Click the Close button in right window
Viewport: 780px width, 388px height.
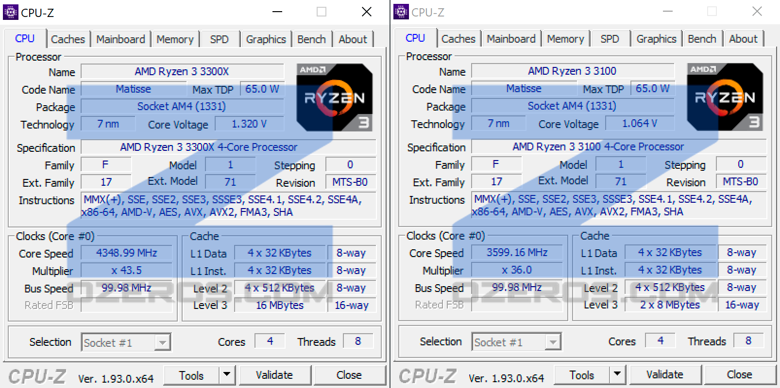(740, 374)
